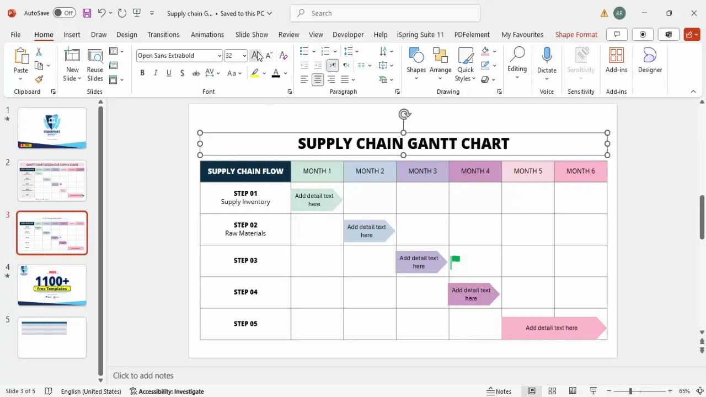Switch to Slide Sorter view icon
The image size is (706, 397).
coord(552,391)
